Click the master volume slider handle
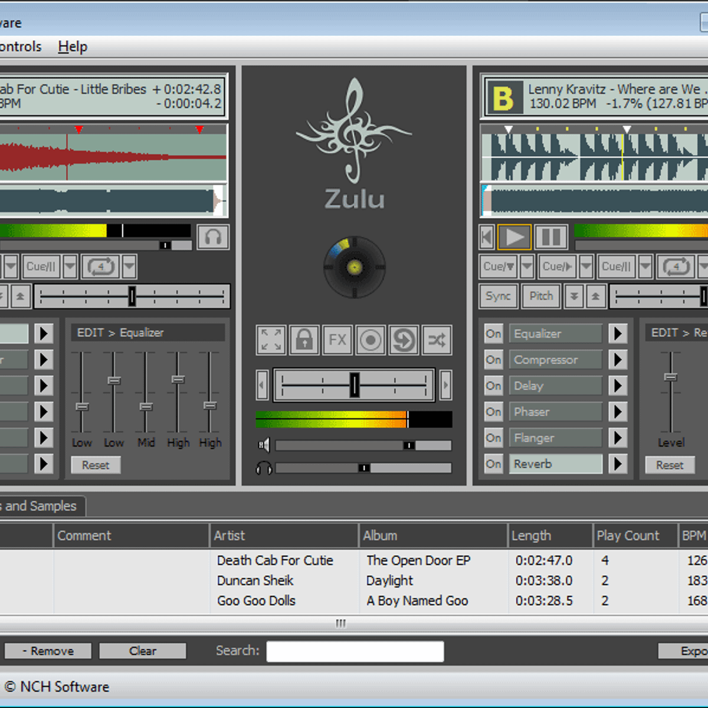 click(409, 445)
